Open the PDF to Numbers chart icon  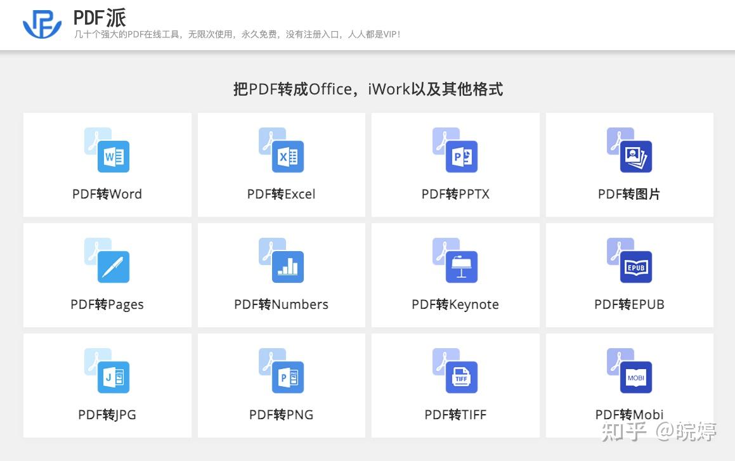point(281,261)
